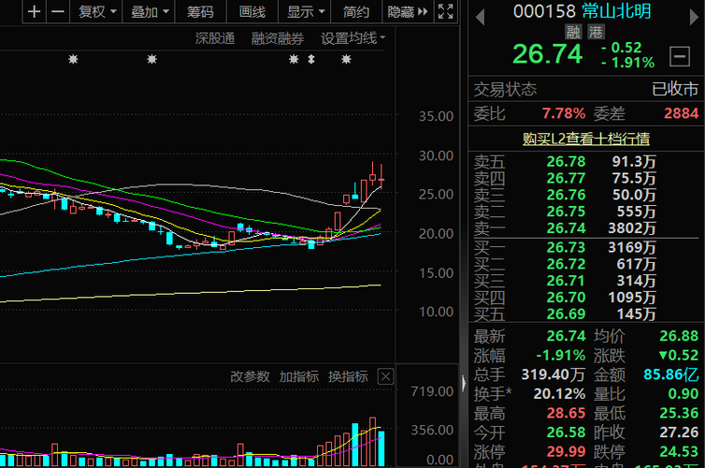Click the 买四 price 26.70

point(566,298)
